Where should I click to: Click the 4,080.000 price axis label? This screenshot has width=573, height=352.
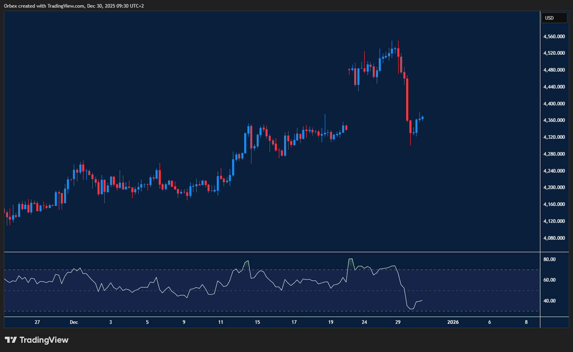point(554,238)
